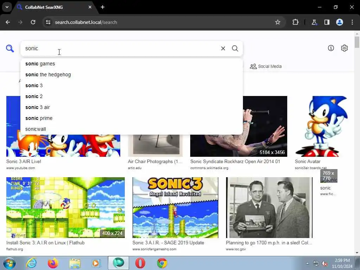Go back with browser back arrow

(x=8, y=22)
